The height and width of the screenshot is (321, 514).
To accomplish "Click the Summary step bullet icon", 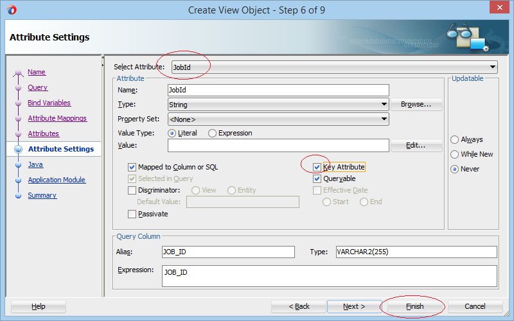I will click(19, 196).
